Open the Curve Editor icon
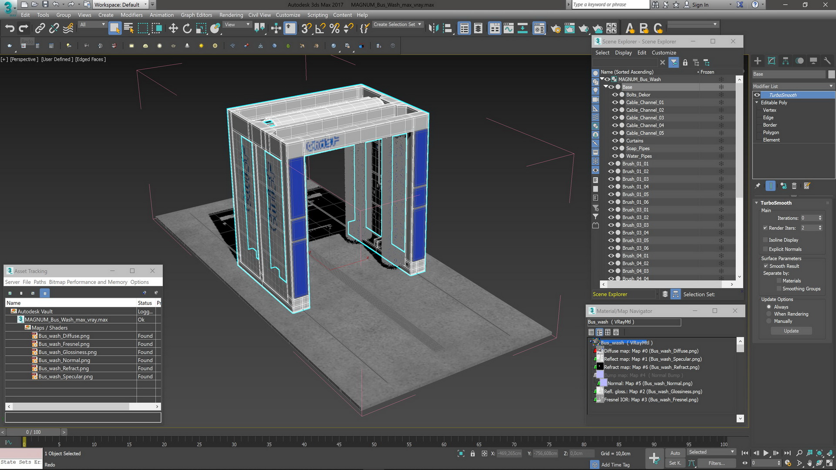 tap(509, 29)
